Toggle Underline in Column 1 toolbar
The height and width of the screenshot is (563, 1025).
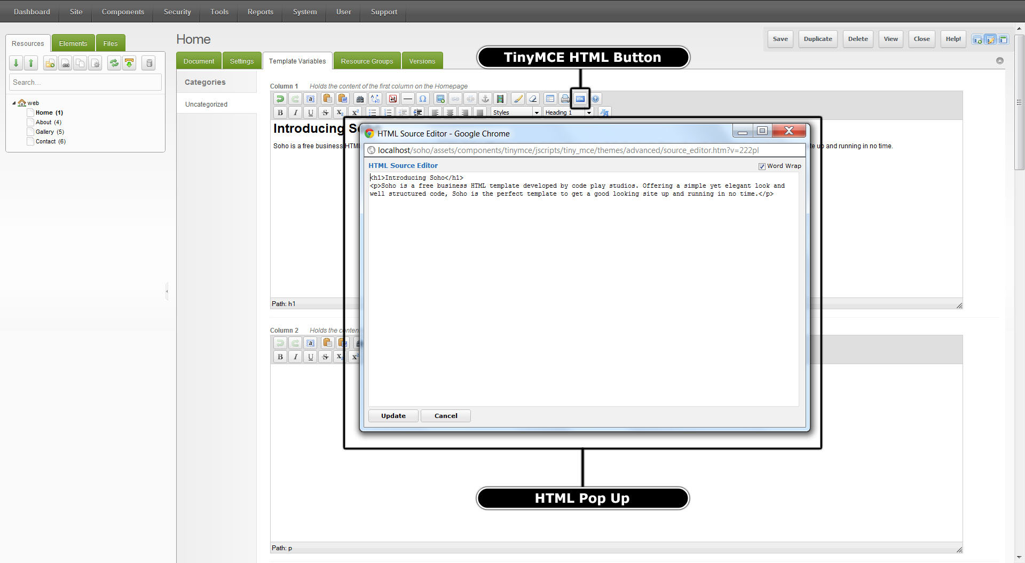(310, 112)
